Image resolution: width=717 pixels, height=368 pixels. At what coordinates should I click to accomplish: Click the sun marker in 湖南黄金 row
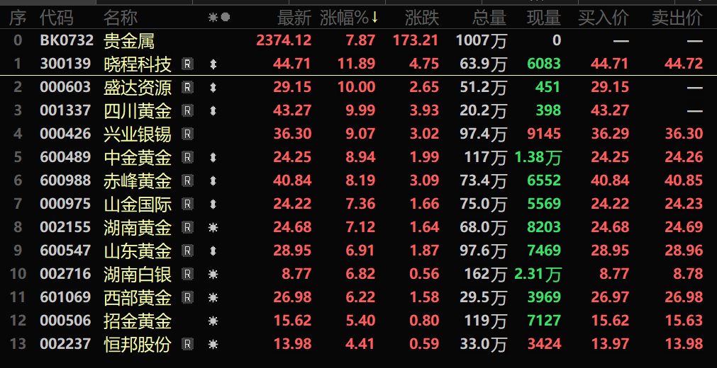tap(213, 227)
